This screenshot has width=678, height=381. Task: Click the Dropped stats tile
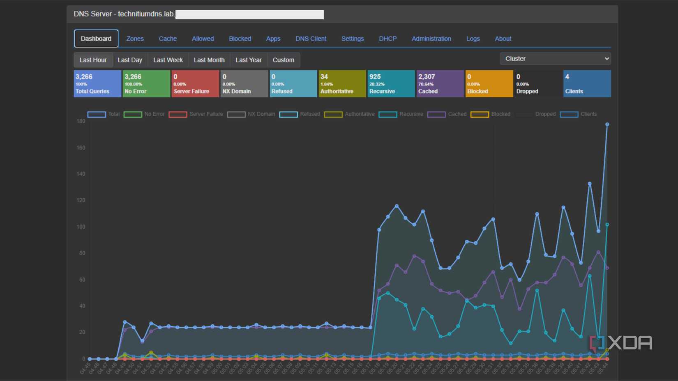click(538, 84)
